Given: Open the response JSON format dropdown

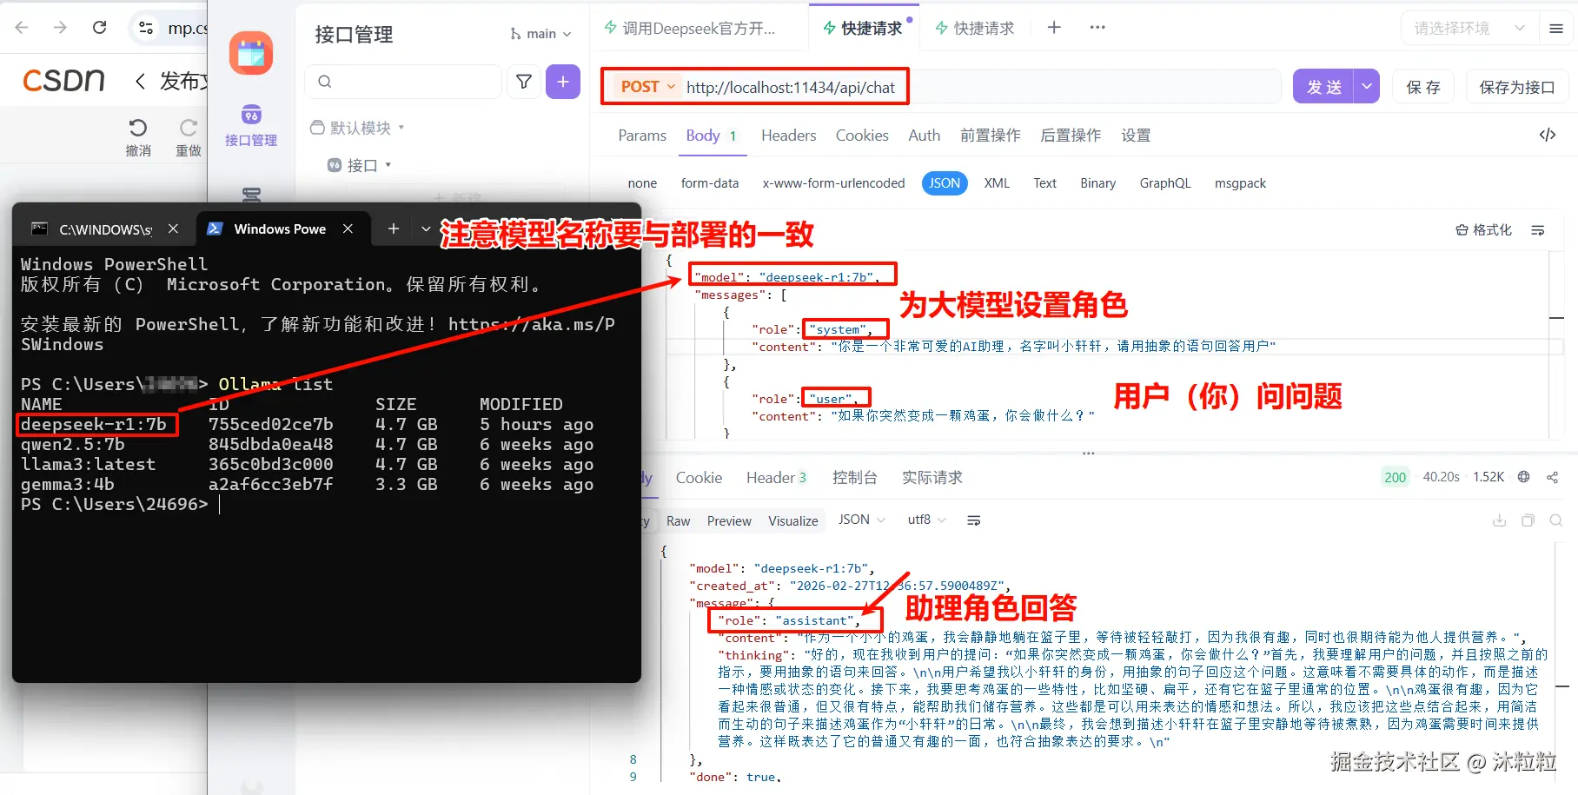Looking at the screenshot, I should [862, 520].
